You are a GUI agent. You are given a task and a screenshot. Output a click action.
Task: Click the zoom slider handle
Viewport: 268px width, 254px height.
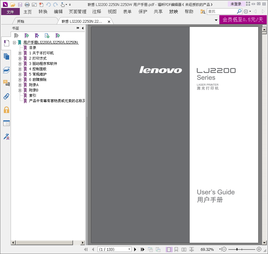[x=237, y=249]
